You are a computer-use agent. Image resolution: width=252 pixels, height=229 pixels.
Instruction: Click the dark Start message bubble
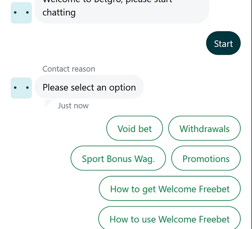pos(223,43)
